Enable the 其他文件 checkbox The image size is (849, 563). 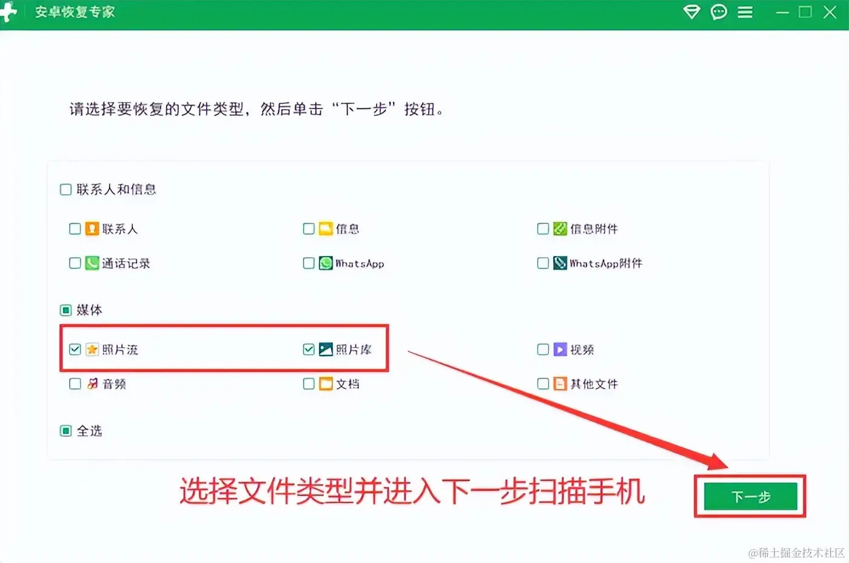click(543, 384)
